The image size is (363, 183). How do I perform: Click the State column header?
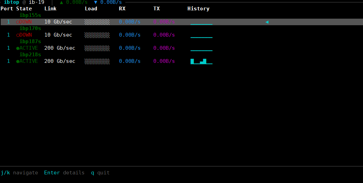24,9
